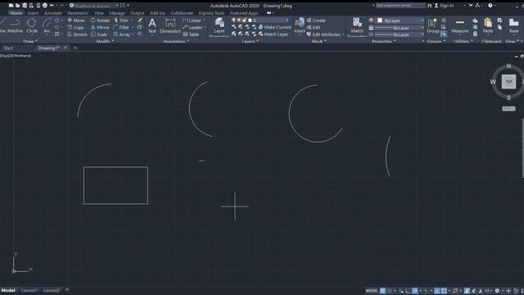Toggle polar tracking in status bar
Image resolution: width=524 pixels, height=295 pixels.
pos(415,291)
